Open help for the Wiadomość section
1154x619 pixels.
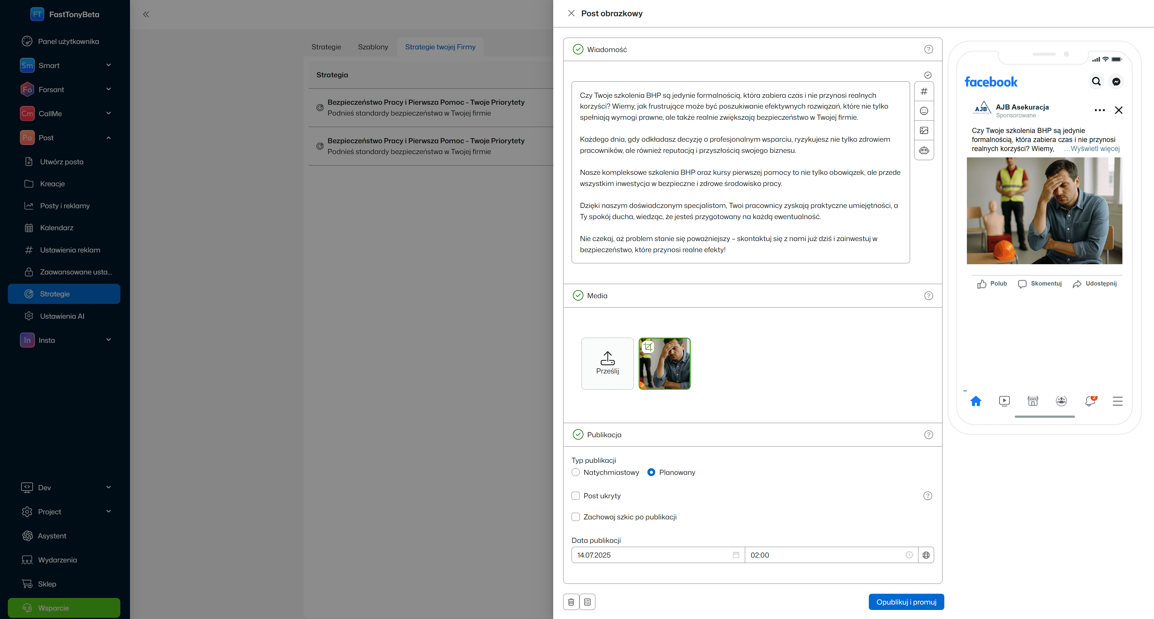tap(928, 49)
